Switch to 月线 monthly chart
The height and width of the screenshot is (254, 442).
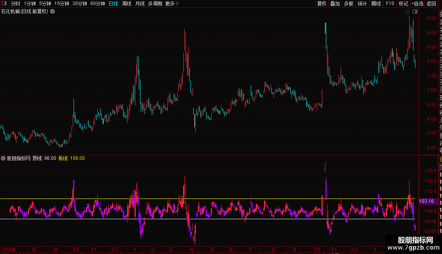pyautogui.click(x=140, y=4)
